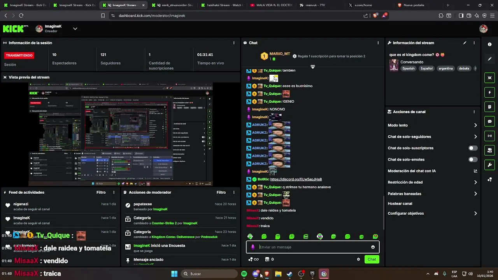The image size is (498, 280).
Task: Open external link icon for Moderación del chat con IA
Action: pos(475,171)
